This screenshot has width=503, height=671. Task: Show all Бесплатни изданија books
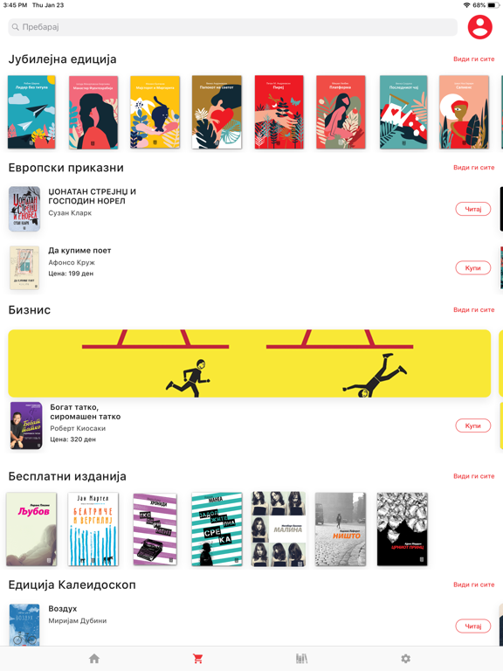pyautogui.click(x=474, y=476)
